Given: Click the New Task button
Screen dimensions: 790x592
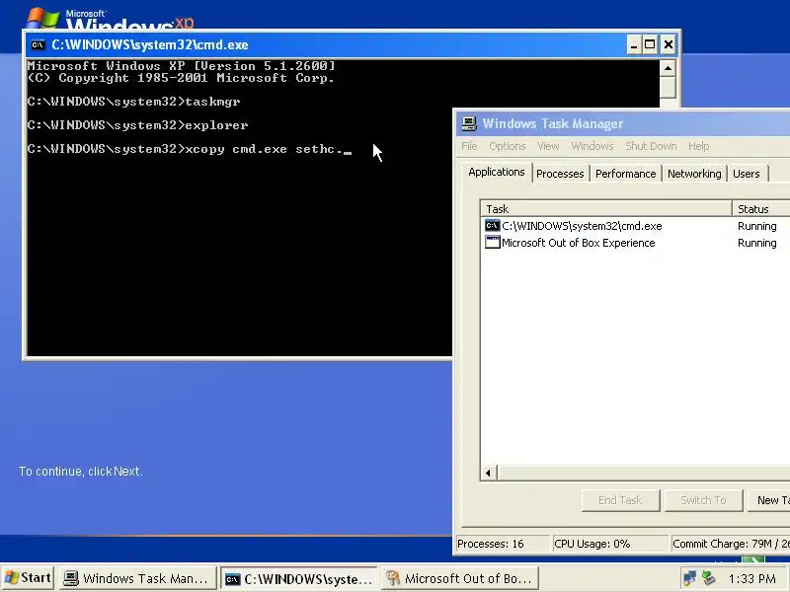Looking at the screenshot, I should [768, 500].
